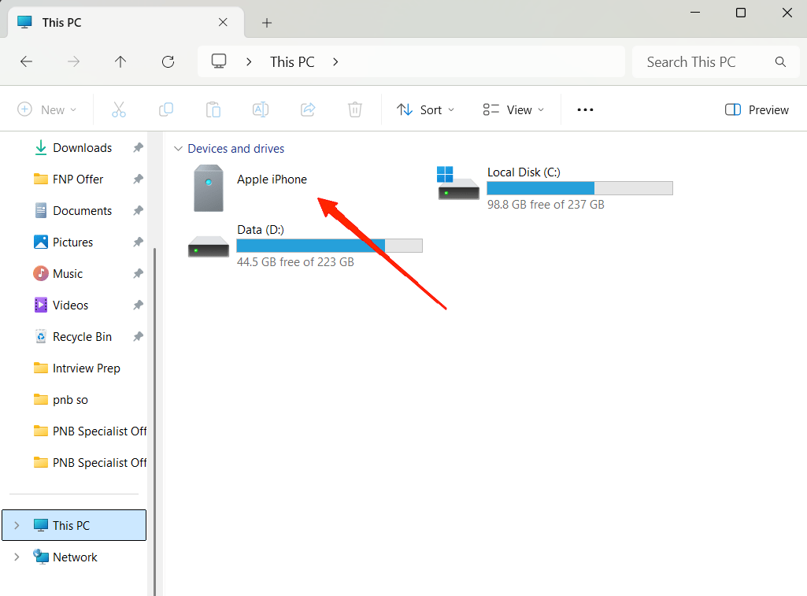Click the pin icon beside Documents

(138, 210)
